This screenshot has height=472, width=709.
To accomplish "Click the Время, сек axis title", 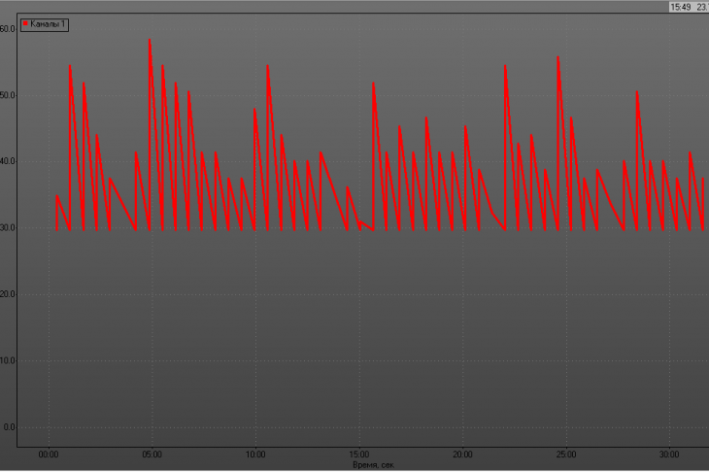I will (373, 465).
